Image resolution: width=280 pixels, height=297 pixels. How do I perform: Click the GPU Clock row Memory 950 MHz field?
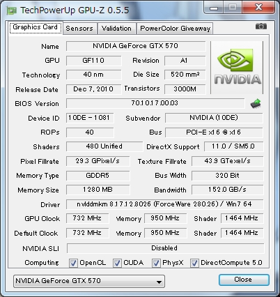[165, 218]
